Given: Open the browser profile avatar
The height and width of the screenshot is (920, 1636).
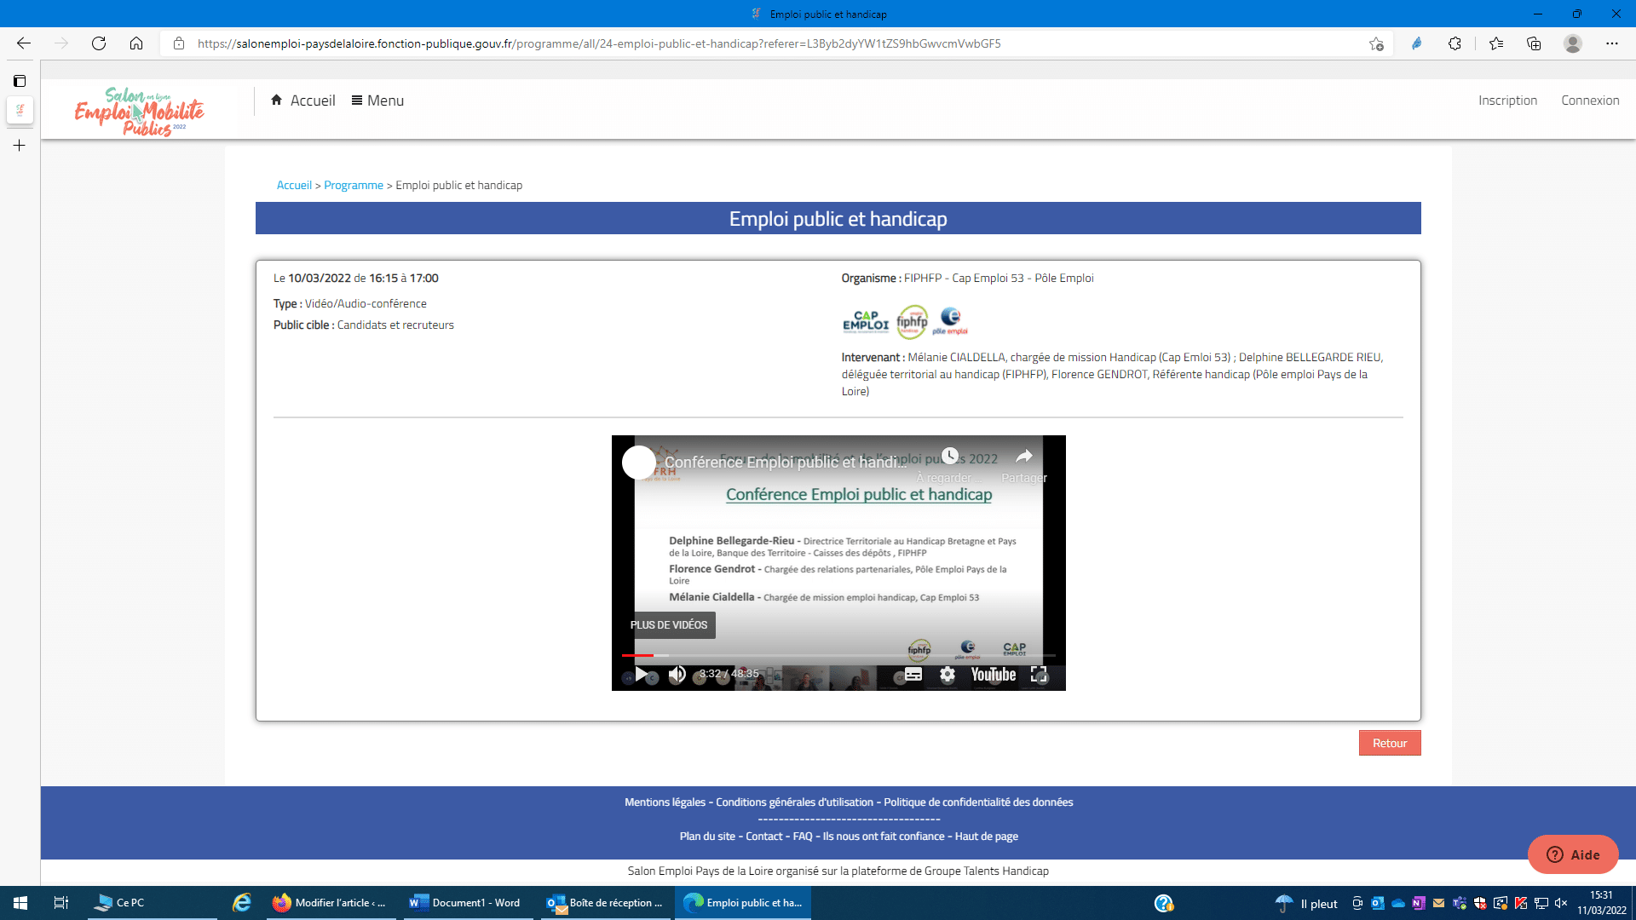Looking at the screenshot, I should point(1573,43).
